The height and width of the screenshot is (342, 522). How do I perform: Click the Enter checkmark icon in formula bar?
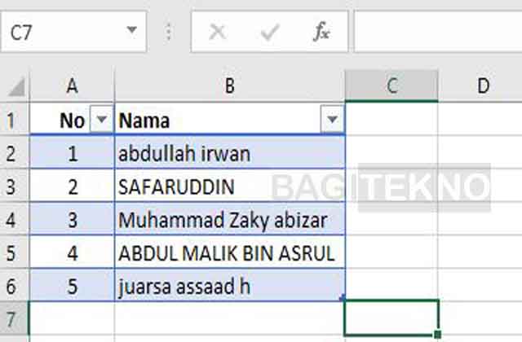tap(270, 32)
